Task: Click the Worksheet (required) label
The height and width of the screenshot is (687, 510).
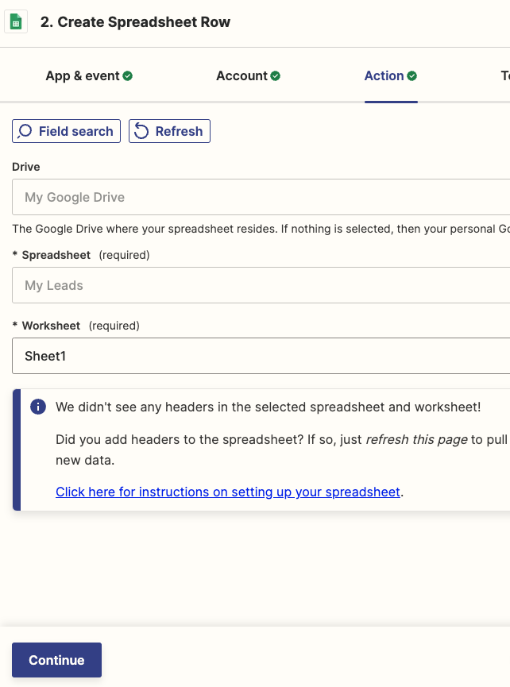Action: click(75, 326)
